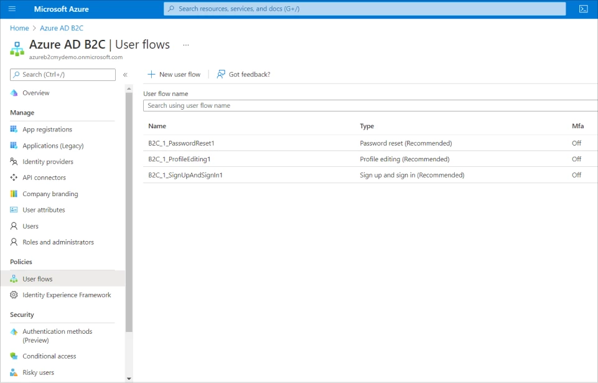Open Risky users
Screen dimensions: 598x383
point(41,372)
